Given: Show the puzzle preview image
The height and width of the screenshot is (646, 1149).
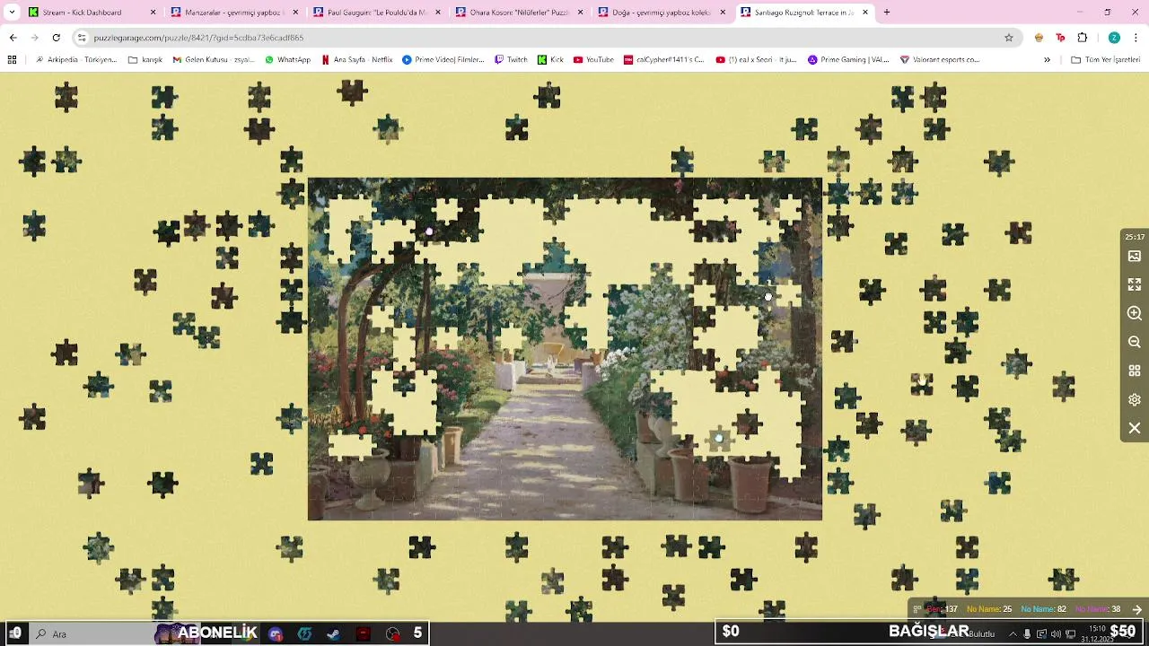Looking at the screenshot, I should pos(1135,257).
